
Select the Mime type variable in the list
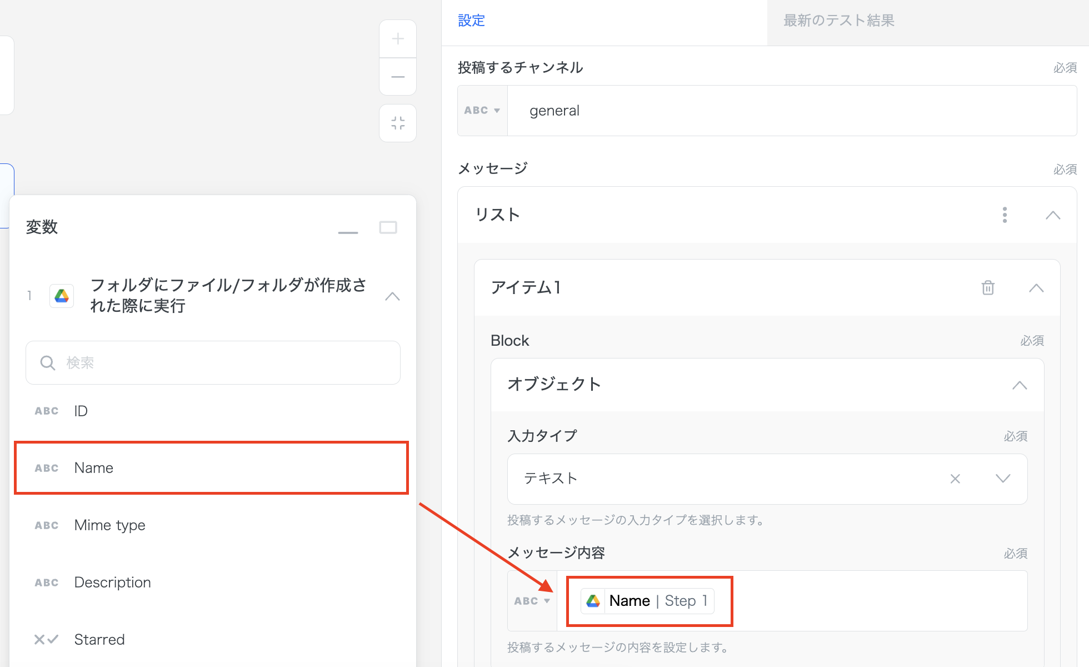coord(109,525)
